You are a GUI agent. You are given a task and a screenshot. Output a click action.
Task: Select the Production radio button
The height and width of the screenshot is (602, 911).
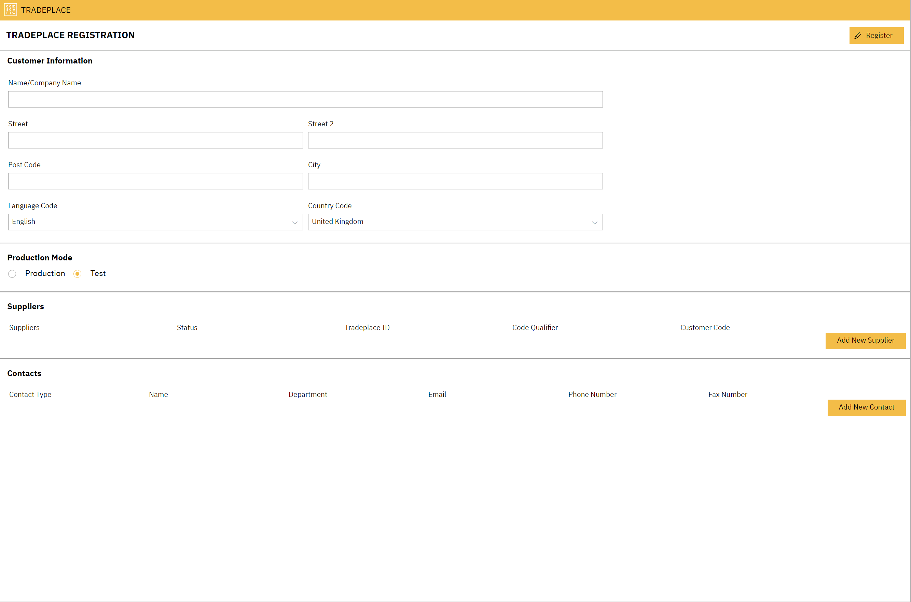click(x=12, y=274)
